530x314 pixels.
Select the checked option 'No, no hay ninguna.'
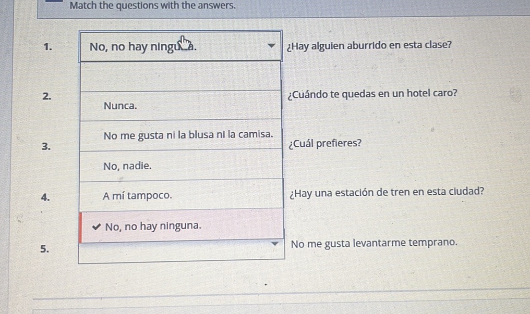click(152, 225)
